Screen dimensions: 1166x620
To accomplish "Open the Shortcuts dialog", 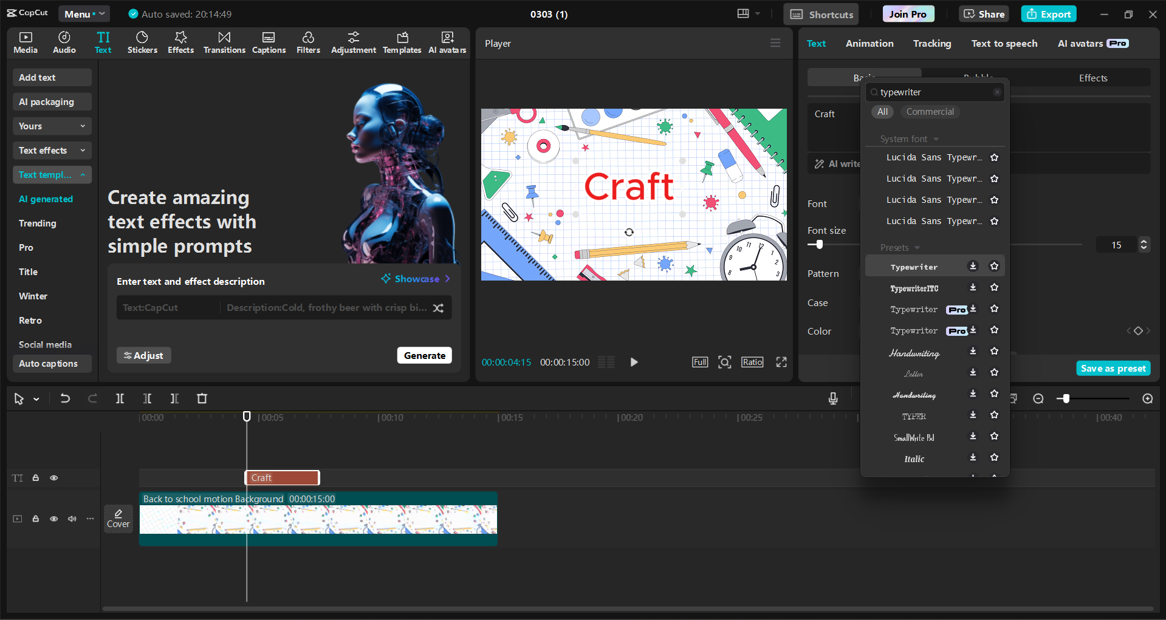I will click(x=820, y=13).
